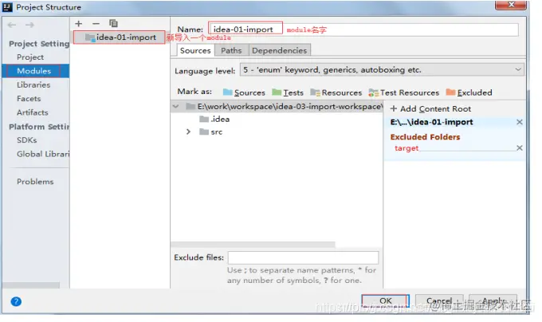Screen dimensions: 542x322
Task: Select the .idea folder
Action: point(214,120)
